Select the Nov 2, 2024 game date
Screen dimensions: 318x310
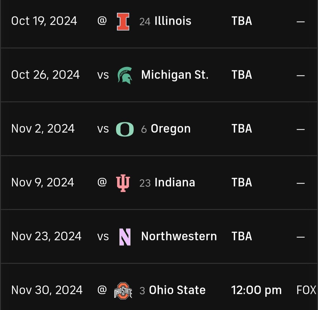click(43, 129)
